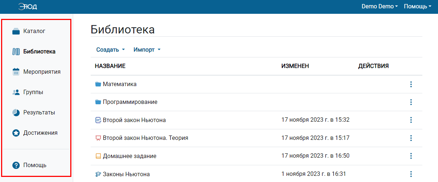
Task: Open Второй закон Ньютона. Теория item
Action: coord(145,138)
